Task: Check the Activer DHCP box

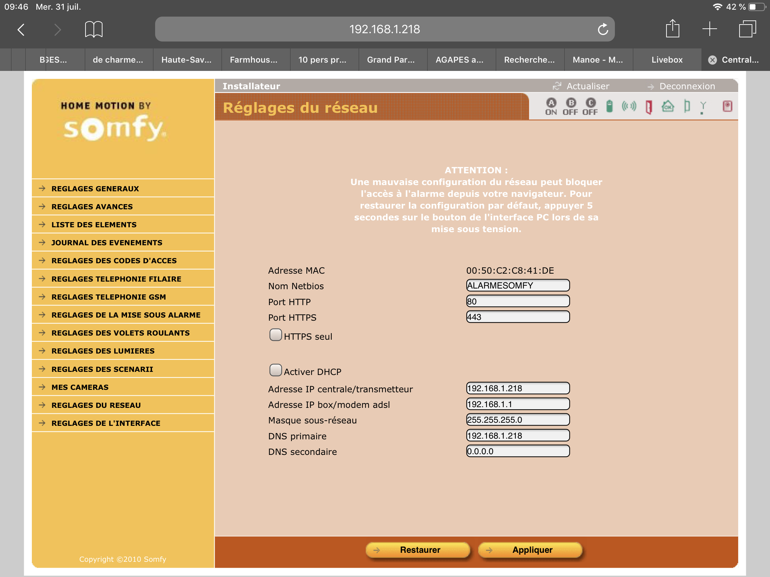Action: (x=275, y=370)
